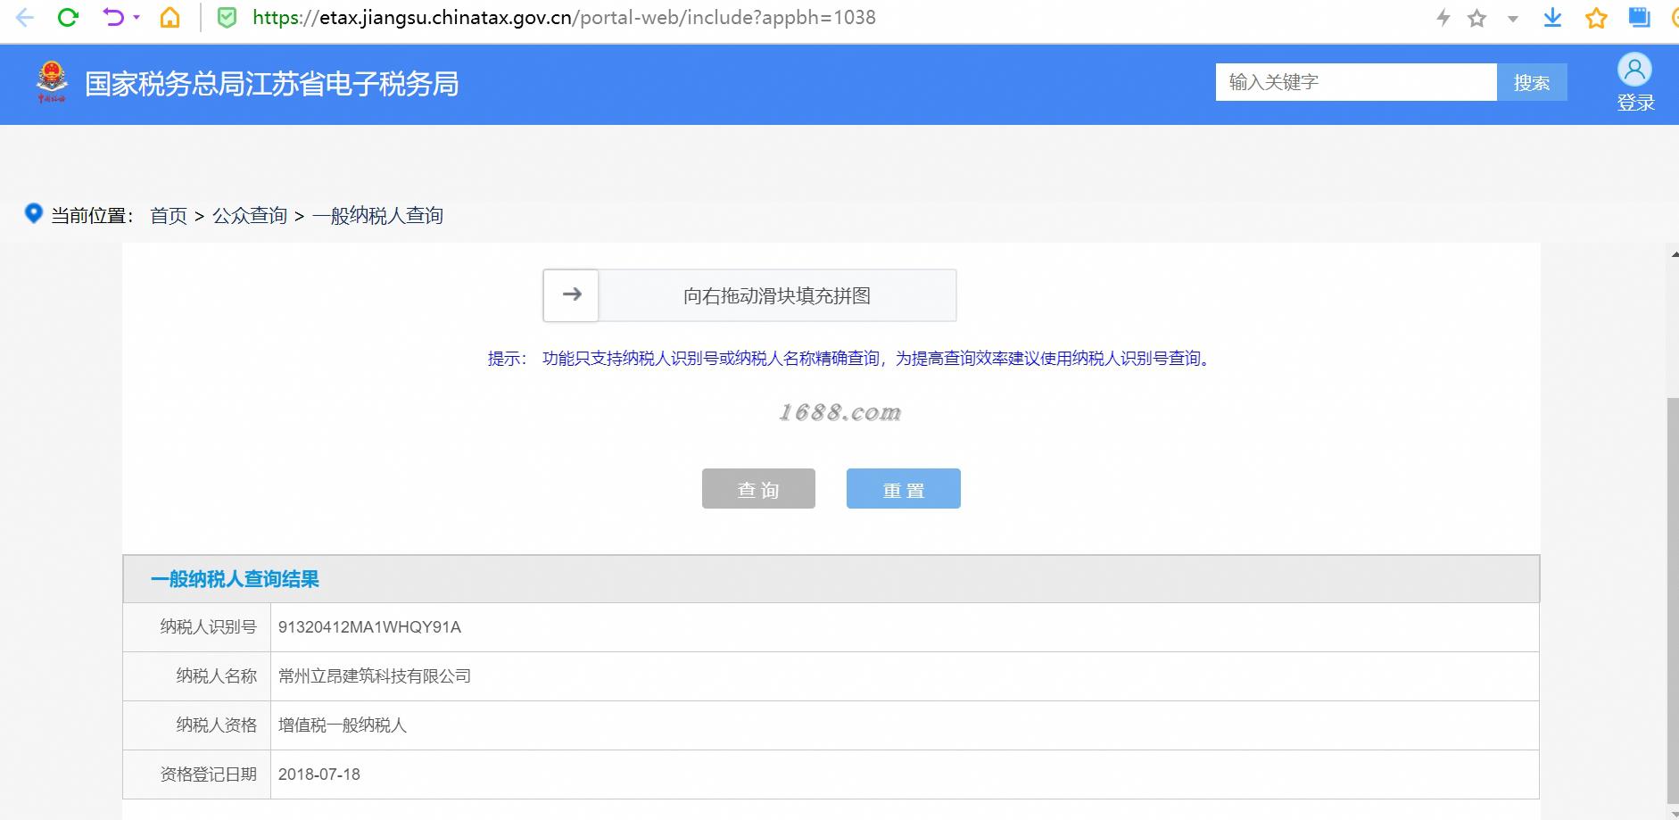Select the URL in the address bar
The width and height of the screenshot is (1679, 820).
click(x=564, y=17)
